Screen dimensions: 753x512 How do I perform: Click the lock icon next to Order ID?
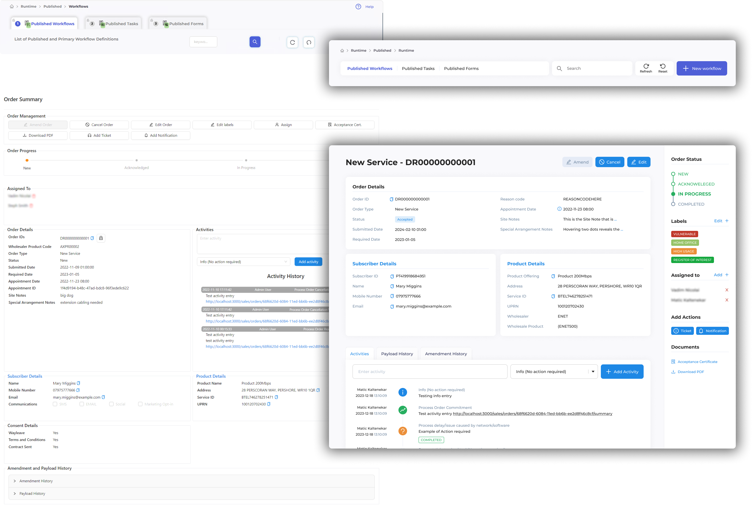coord(101,238)
